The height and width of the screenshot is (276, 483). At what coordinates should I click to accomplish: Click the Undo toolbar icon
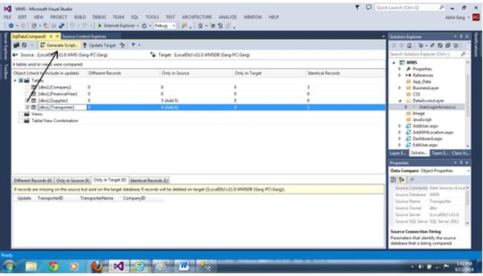(x=72, y=25)
